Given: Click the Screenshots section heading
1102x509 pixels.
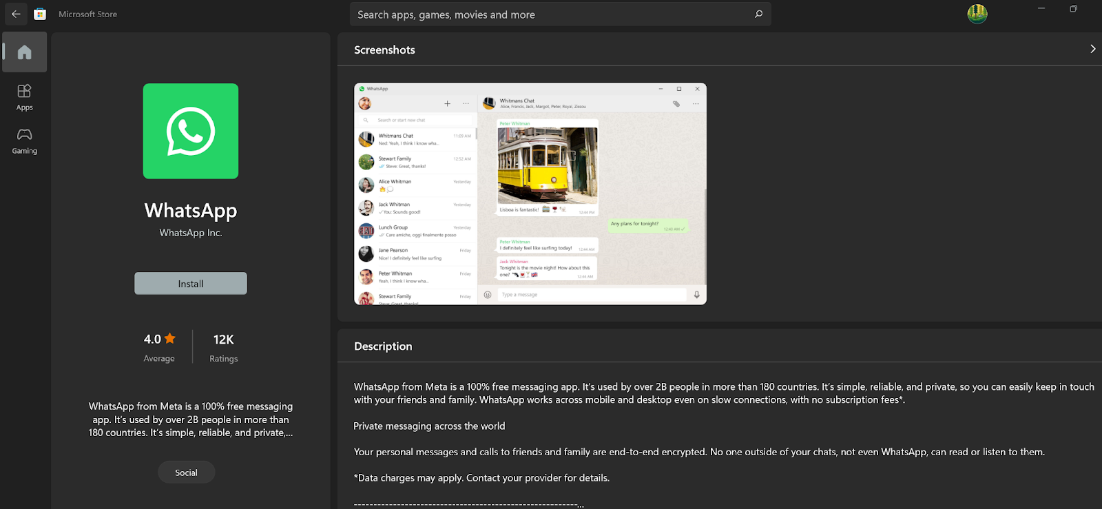Looking at the screenshot, I should [x=384, y=50].
